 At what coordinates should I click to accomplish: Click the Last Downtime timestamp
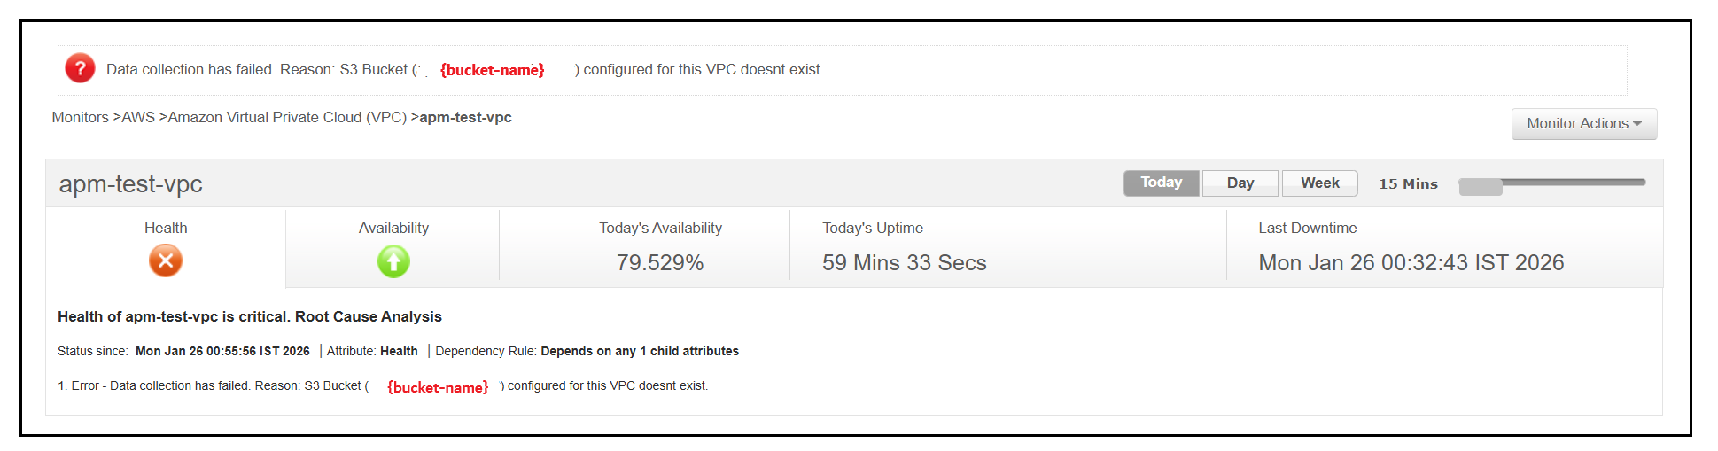tap(1411, 262)
